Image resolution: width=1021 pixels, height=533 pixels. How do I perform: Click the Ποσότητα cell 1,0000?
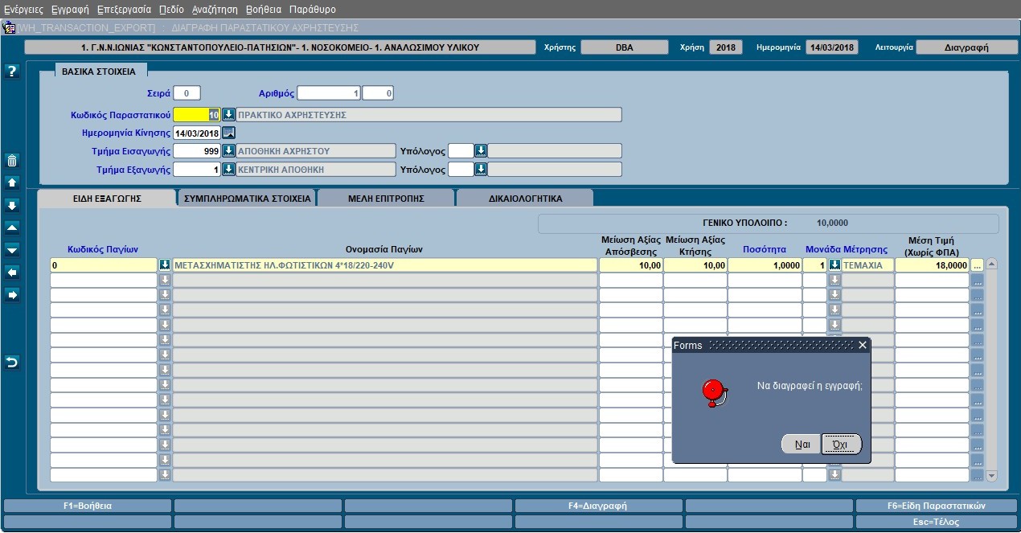click(x=765, y=264)
